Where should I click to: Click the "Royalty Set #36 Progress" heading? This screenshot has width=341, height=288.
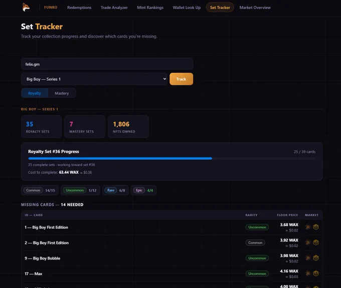[54, 152]
